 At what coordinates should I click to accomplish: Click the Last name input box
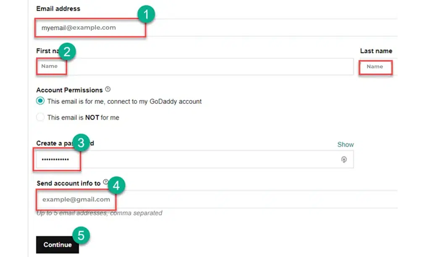[x=375, y=67]
